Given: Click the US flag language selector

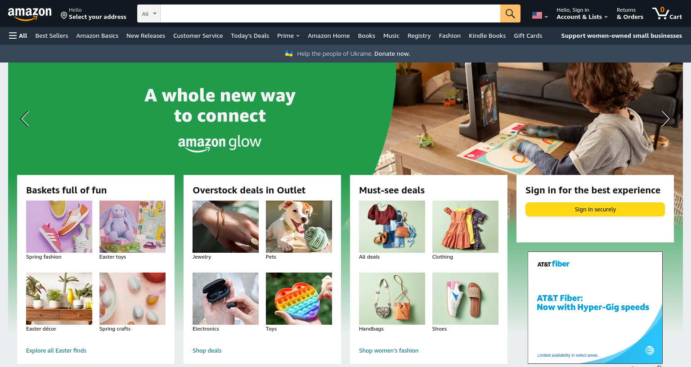Looking at the screenshot, I should pos(540,15).
